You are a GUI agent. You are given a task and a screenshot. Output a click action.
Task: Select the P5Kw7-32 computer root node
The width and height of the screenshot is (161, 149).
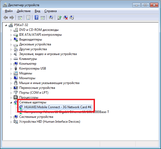tap(21, 25)
